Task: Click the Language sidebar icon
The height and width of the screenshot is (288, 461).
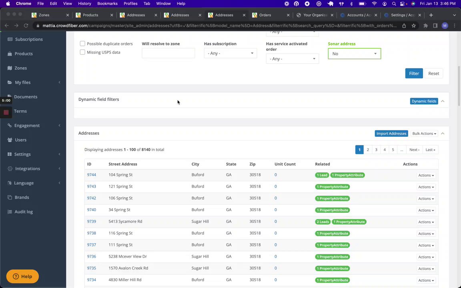Action: point(10,183)
